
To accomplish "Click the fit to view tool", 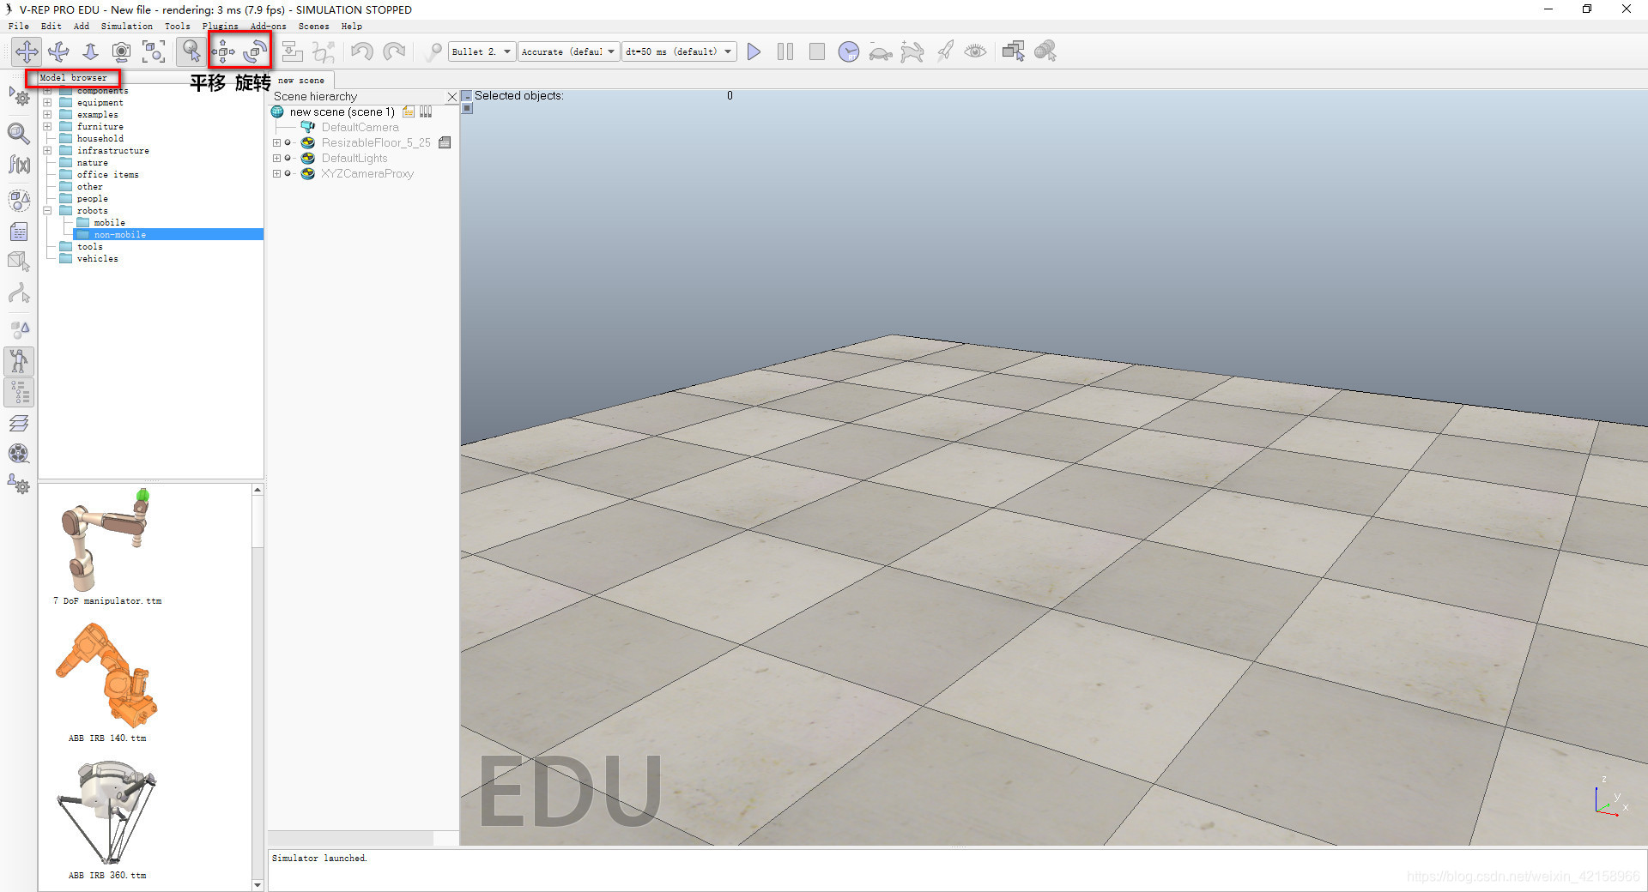I will click(x=154, y=51).
